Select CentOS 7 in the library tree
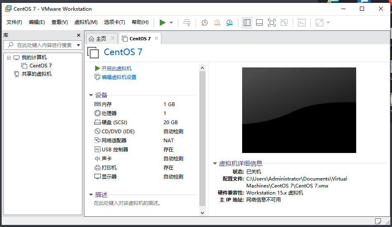Image resolution: width=392 pixels, height=227 pixels. click(40, 66)
